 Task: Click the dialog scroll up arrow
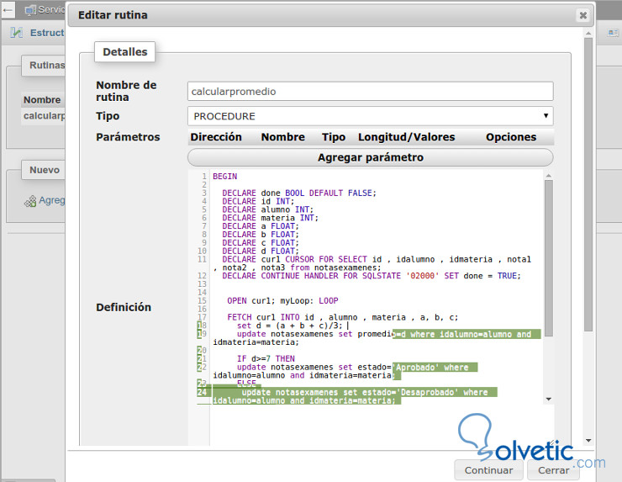588,34
